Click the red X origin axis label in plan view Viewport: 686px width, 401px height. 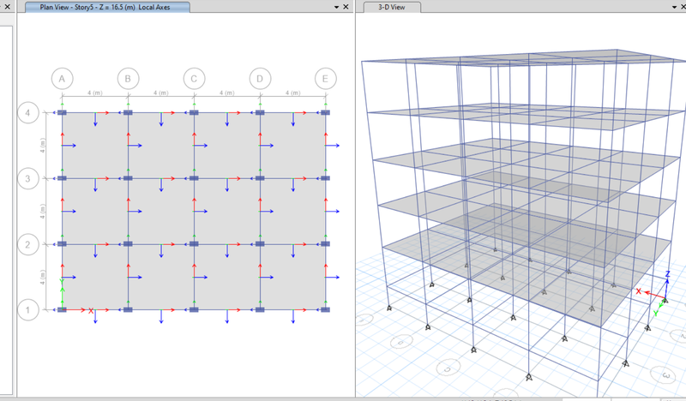click(x=91, y=310)
